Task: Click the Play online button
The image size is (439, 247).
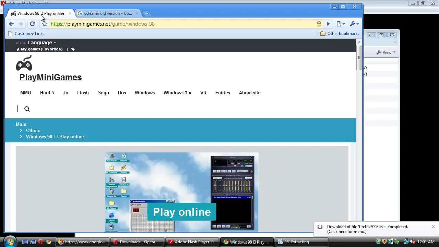Action: tap(182, 212)
